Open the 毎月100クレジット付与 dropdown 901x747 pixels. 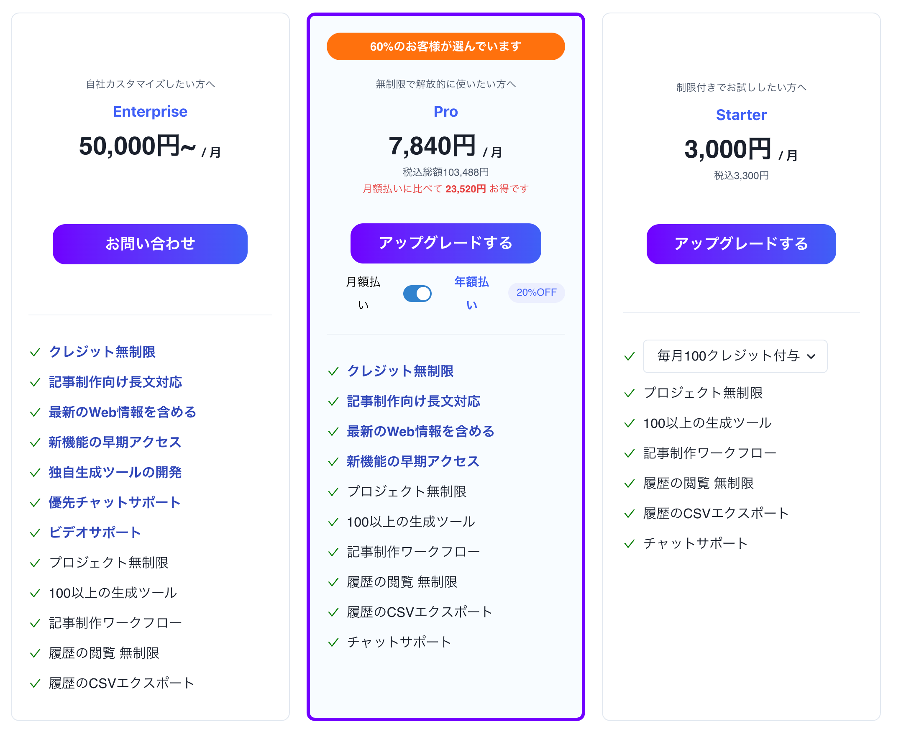[x=735, y=356]
